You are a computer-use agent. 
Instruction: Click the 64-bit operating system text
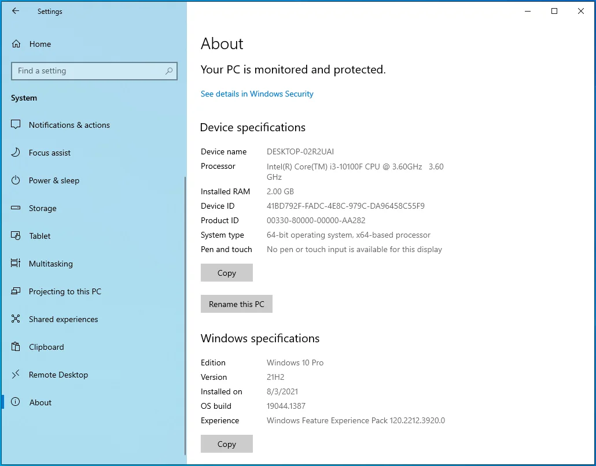coord(348,235)
